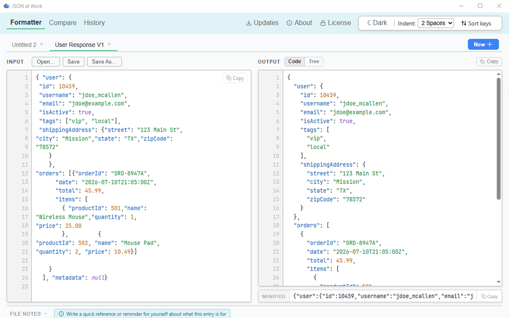Click output line "city": "Mission"
509x318 pixels.
coord(336,182)
